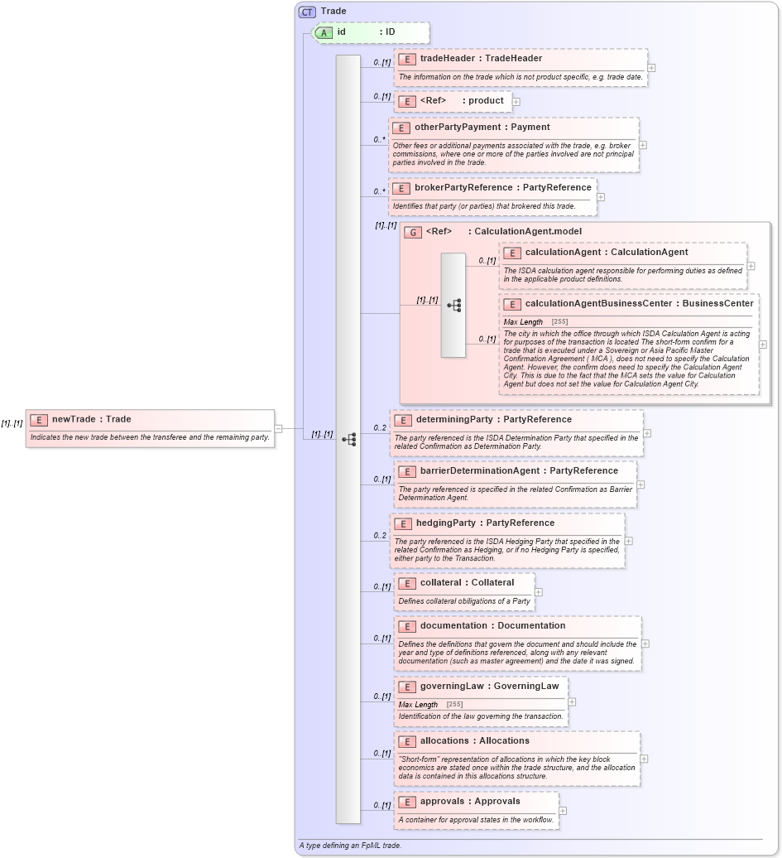Select 'approvals : Approvals' label
The height and width of the screenshot is (858, 782).
pyautogui.click(x=470, y=801)
